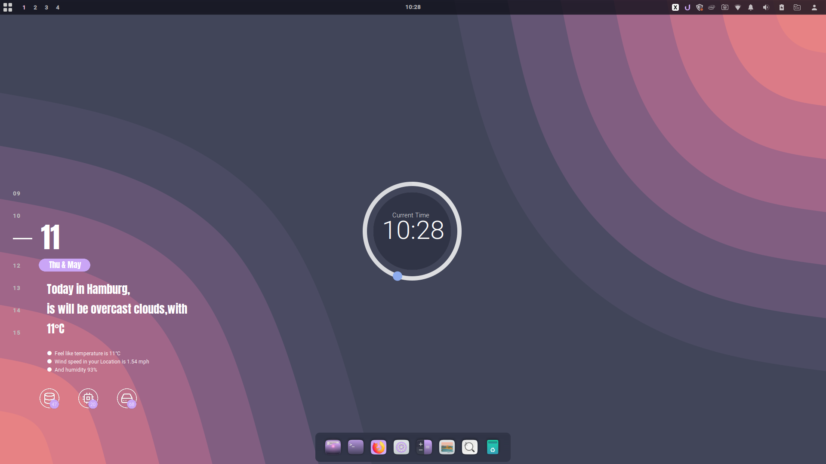Screen dimensions: 826x464
Task: Switch to workspace 1
Action: (x=24, y=7)
